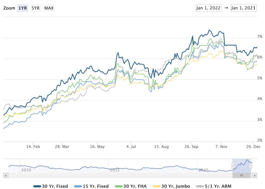Hide the 15 Yr. Fixed series label
This screenshot has height=189, width=265.
point(96,186)
